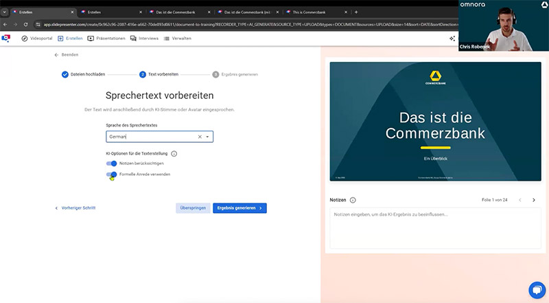Close the 'This is Commerzbank' tab
Image resolution: width=549 pixels, height=303 pixels.
[x=346, y=12]
